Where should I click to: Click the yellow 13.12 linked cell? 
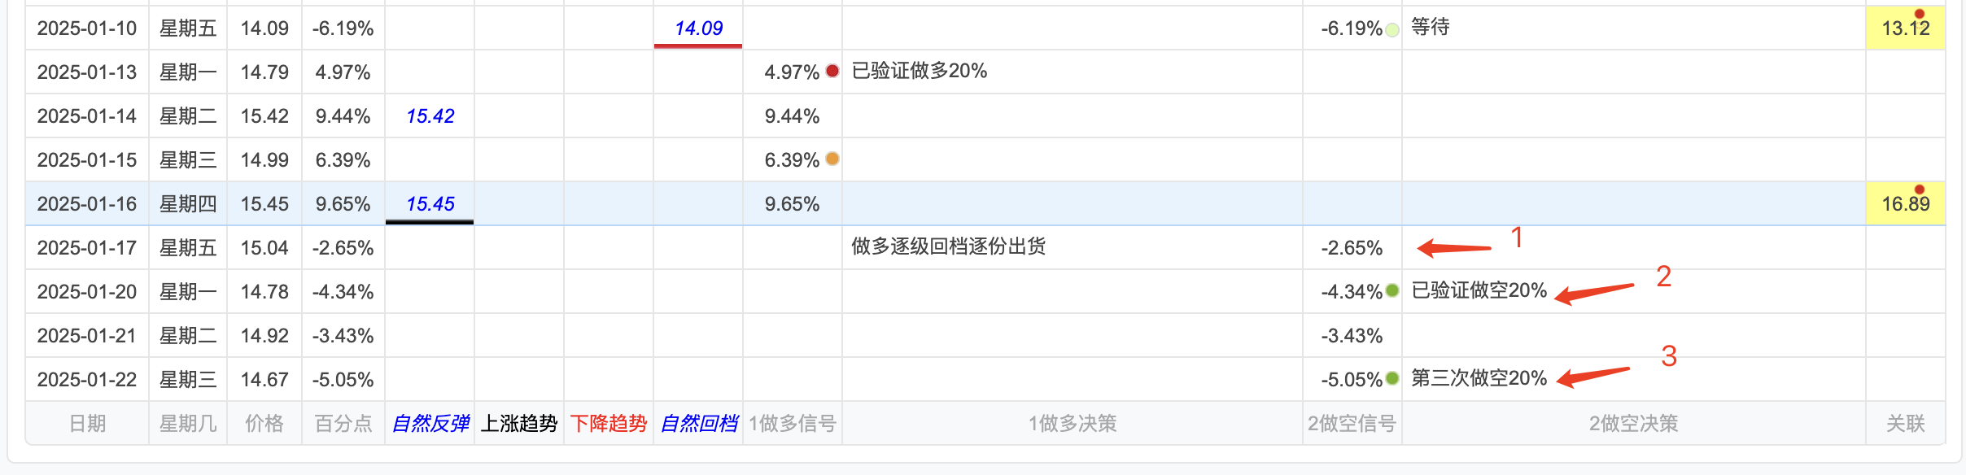(1906, 28)
